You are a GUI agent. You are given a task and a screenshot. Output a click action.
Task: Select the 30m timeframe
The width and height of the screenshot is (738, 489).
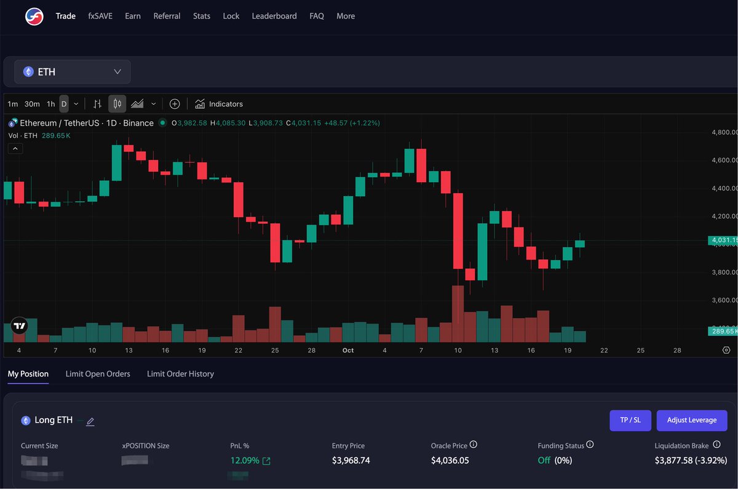[x=32, y=104]
